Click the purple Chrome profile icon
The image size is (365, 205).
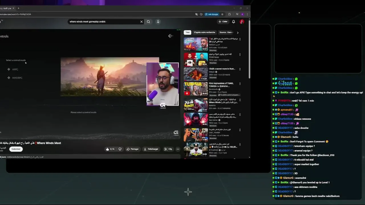click(x=242, y=14)
